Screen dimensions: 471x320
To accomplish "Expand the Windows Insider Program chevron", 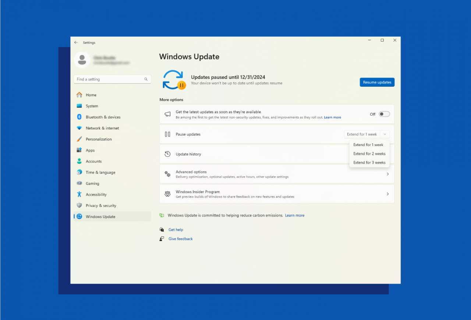I will point(387,194).
